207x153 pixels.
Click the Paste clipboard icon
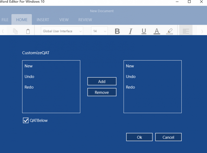[x=28, y=31]
